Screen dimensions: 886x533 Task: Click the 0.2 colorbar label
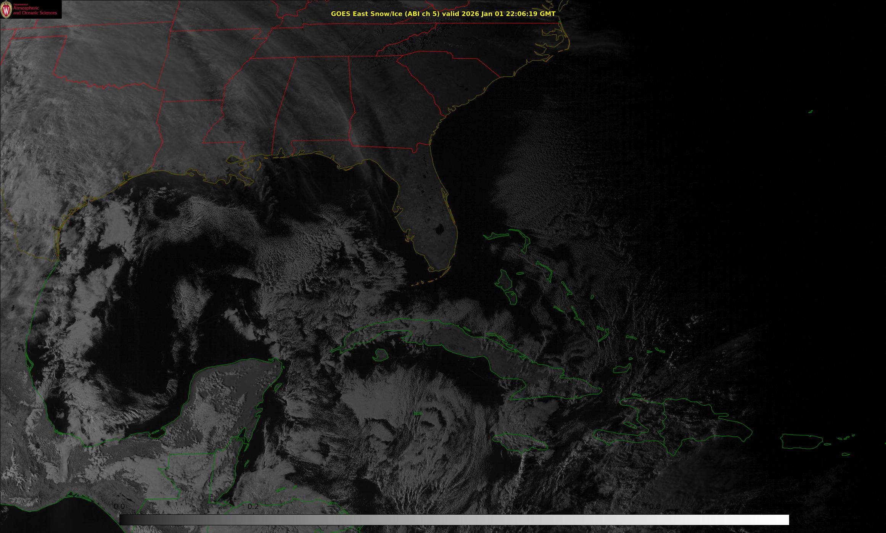click(x=253, y=507)
